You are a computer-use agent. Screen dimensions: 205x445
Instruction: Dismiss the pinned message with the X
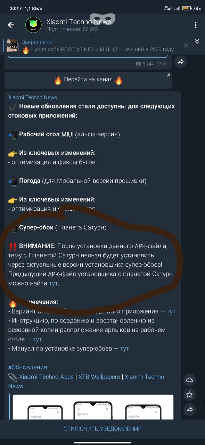(186, 46)
